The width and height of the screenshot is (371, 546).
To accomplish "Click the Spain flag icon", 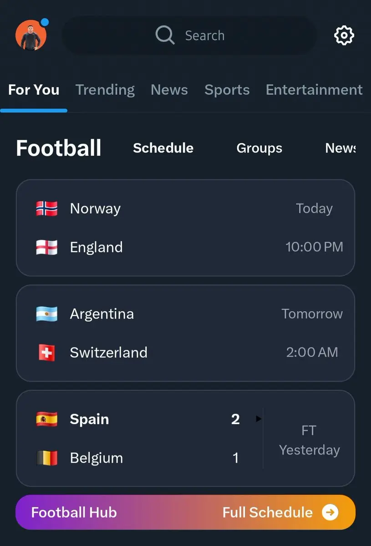I will coord(47,419).
